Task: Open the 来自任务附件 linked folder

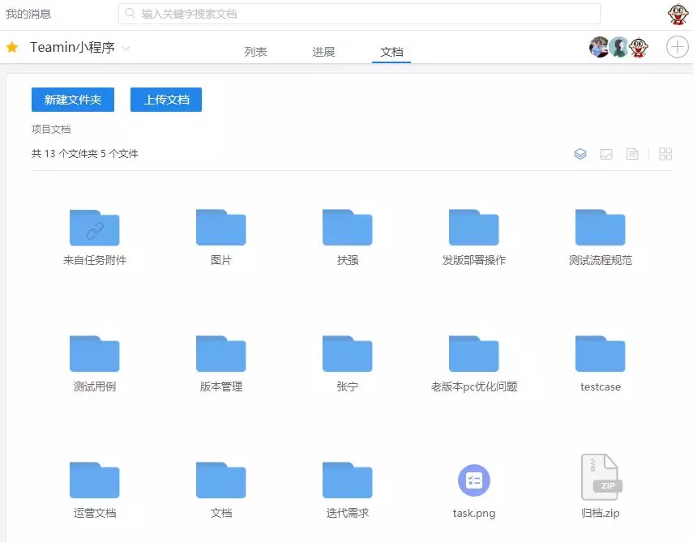Action: click(x=95, y=228)
